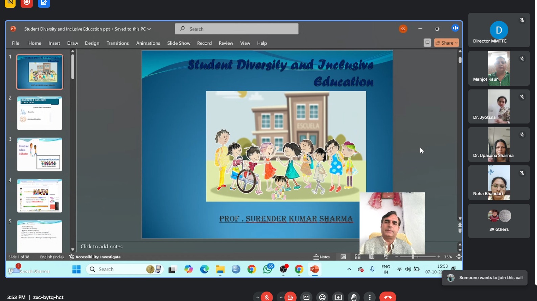
Task: Click the zoom in plus button
Action: coord(439,257)
